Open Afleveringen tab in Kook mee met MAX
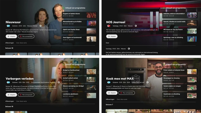The width and height of the screenshot is (201, 113). 110,99
